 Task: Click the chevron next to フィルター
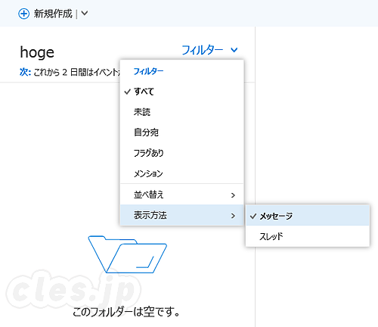(234, 50)
